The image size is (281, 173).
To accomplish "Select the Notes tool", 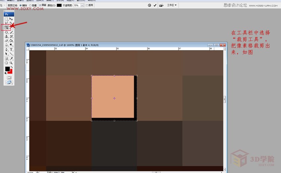I will (7, 59).
